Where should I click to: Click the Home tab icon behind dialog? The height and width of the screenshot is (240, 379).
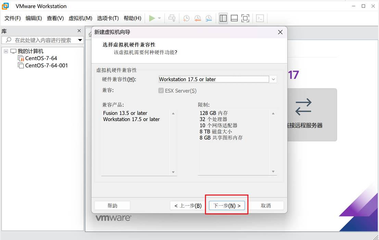pos(90,35)
